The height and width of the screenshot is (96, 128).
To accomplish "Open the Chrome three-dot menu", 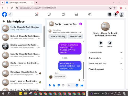I will [125, 8].
